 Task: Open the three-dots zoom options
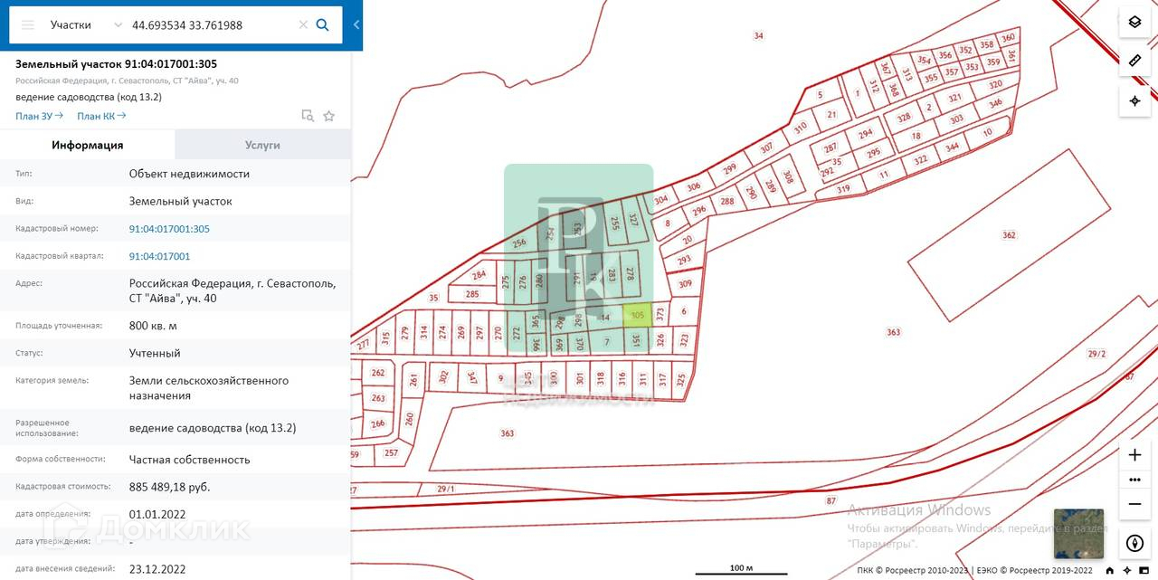tap(1135, 480)
